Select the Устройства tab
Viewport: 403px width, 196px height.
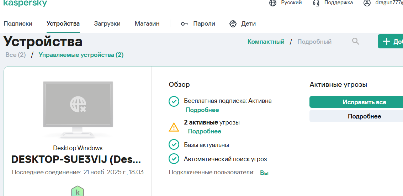click(x=63, y=23)
